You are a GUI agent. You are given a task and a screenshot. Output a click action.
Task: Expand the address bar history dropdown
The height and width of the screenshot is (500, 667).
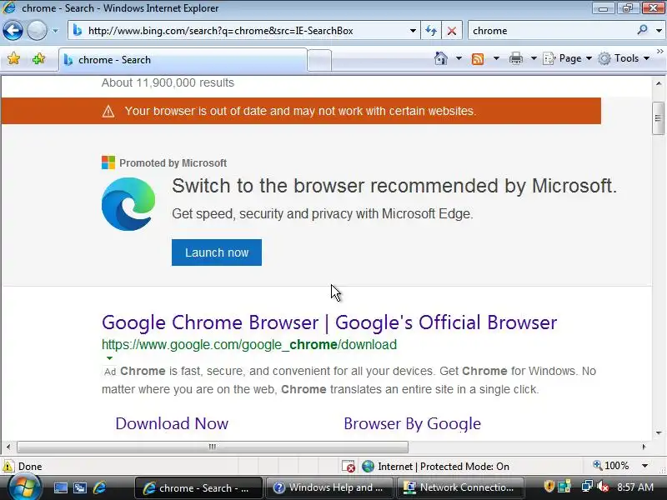click(x=413, y=31)
